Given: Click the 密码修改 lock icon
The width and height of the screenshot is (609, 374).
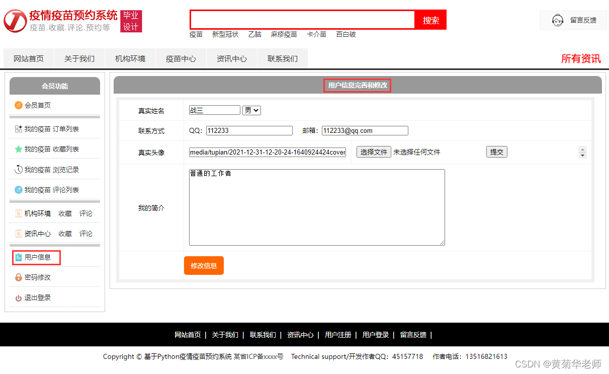Looking at the screenshot, I should [x=19, y=277].
